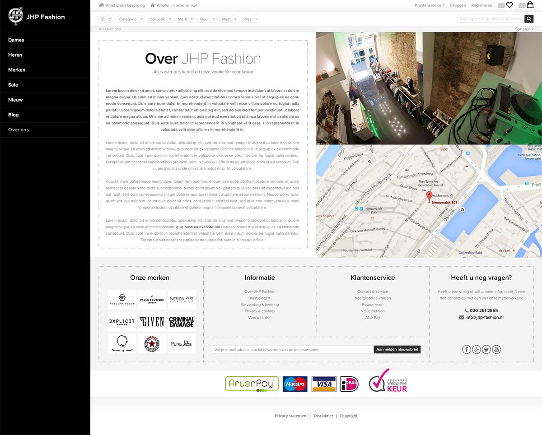The width and height of the screenshot is (542, 435).
Task: Open the Sale sidebar menu item
Action: tap(13, 85)
